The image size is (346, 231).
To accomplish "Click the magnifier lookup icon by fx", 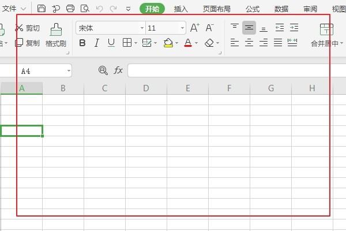I will coord(103,70).
